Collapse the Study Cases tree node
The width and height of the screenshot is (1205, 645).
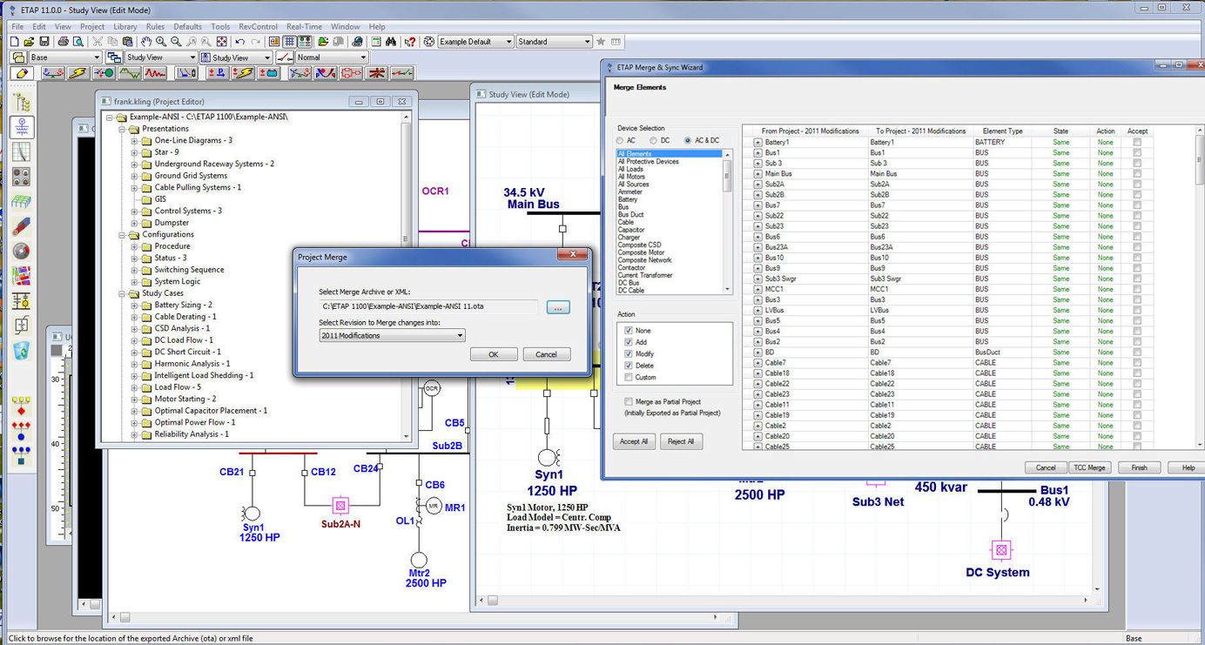coord(123,293)
